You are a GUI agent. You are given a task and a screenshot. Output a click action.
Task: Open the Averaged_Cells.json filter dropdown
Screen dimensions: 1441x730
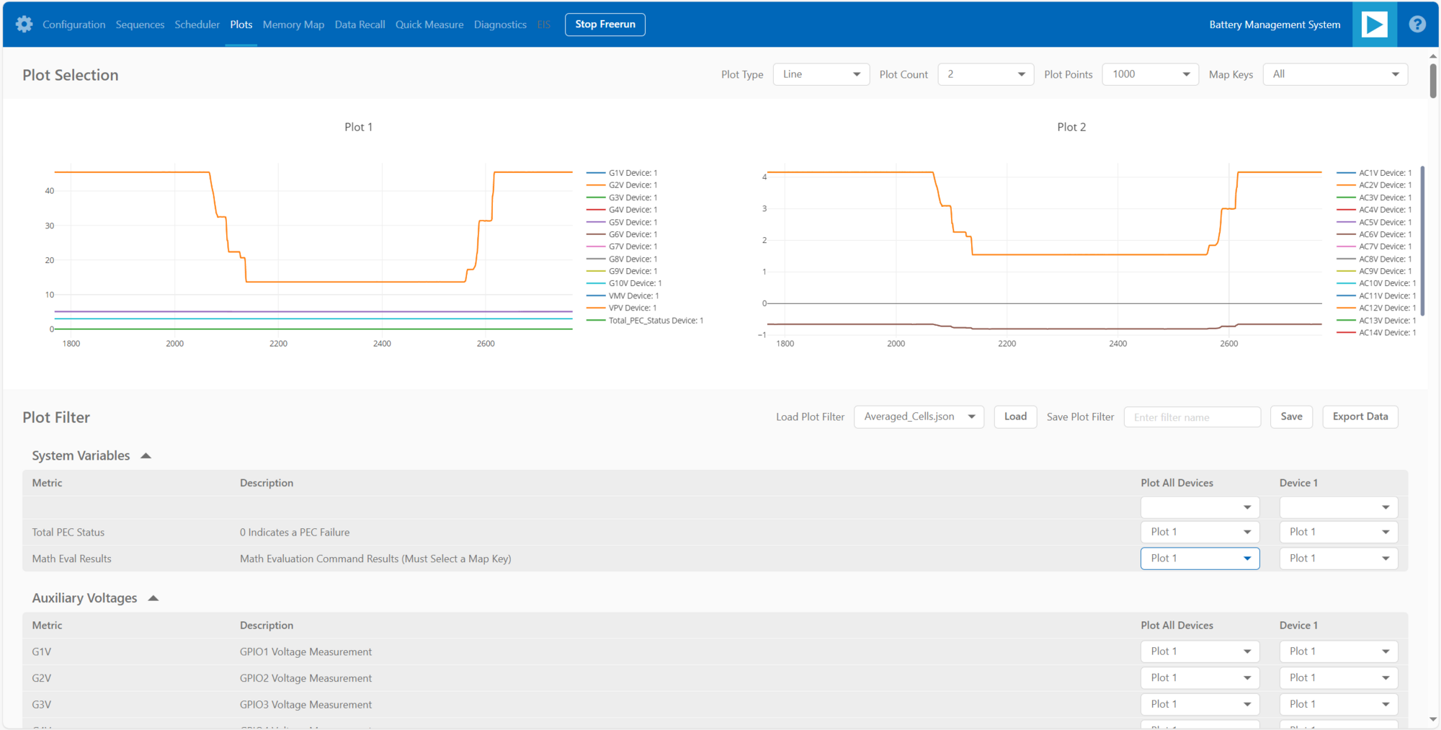coord(919,417)
